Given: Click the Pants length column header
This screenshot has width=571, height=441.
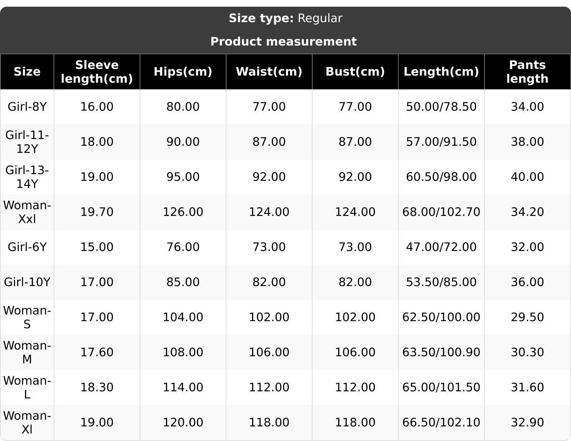Looking at the screenshot, I should pos(527,71).
